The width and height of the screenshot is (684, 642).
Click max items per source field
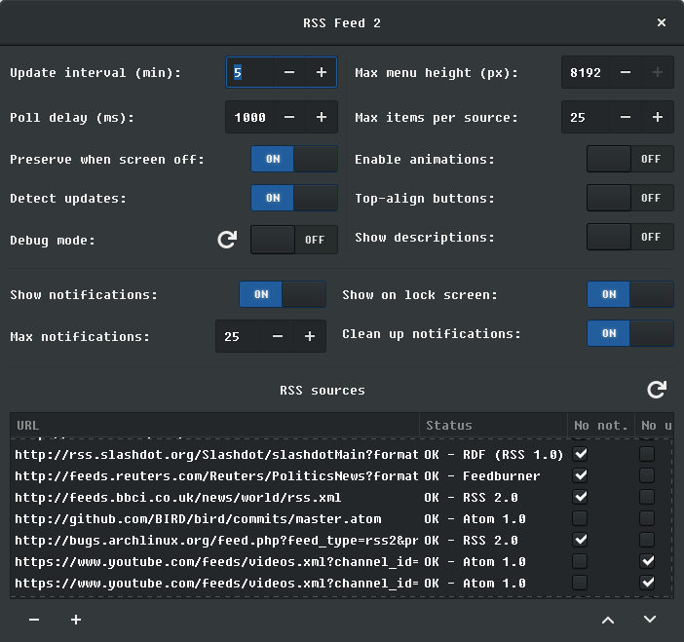tap(586, 117)
